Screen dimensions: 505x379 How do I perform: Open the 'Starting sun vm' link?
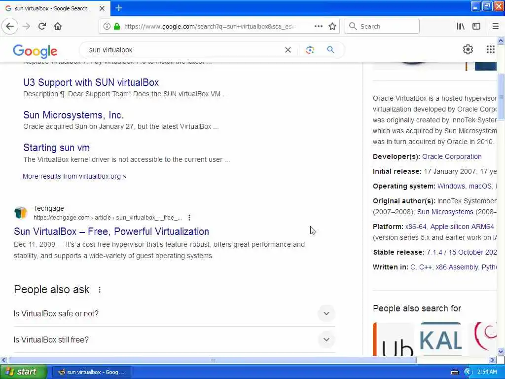click(56, 148)
